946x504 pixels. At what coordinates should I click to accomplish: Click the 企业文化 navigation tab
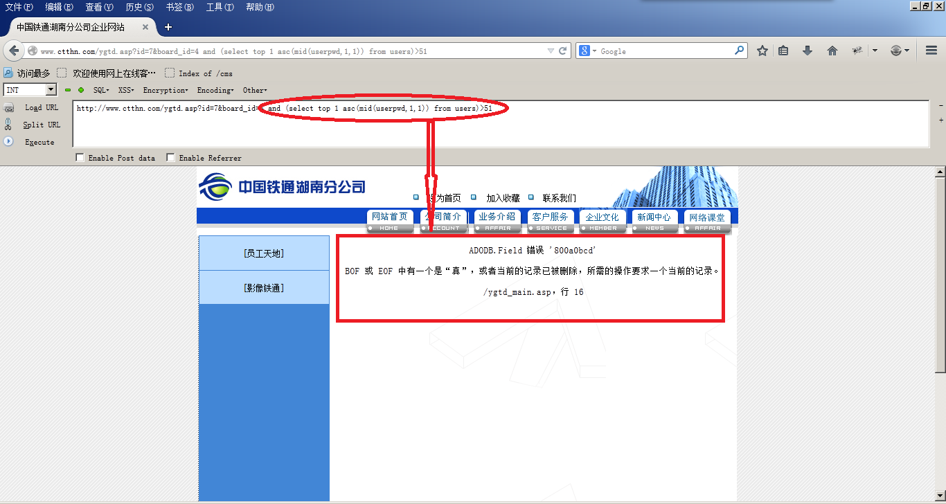click(x=603, y=222)
